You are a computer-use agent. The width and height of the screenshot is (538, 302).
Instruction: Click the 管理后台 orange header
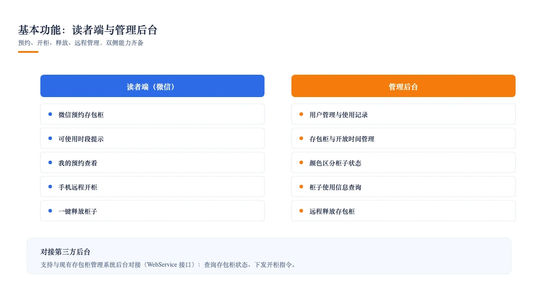tap(403, 86)
